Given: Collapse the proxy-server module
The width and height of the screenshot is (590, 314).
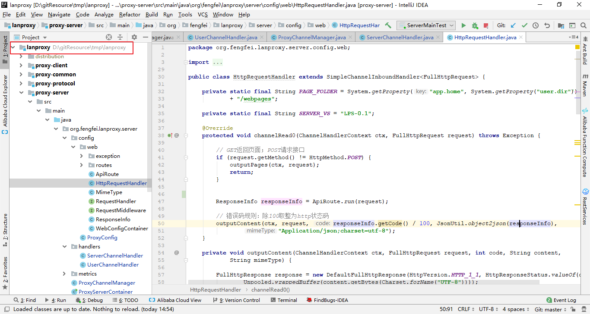Looking at the screenshot, I should pos(21,93).
